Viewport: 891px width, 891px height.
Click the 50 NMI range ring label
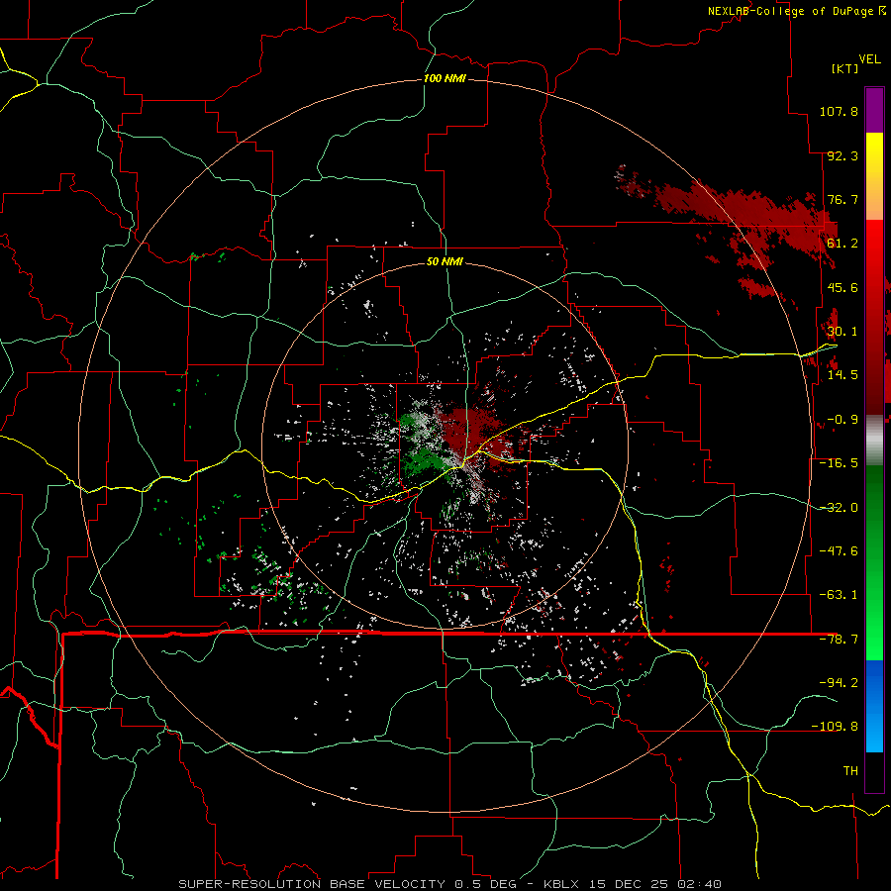[x=445, y=261]
